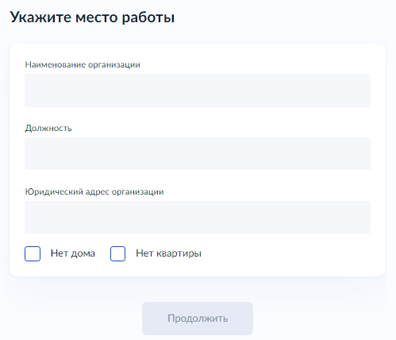Click the Укажите место работы heading
396x340 pixels.
pyautogui.click(x=92, y=17)
